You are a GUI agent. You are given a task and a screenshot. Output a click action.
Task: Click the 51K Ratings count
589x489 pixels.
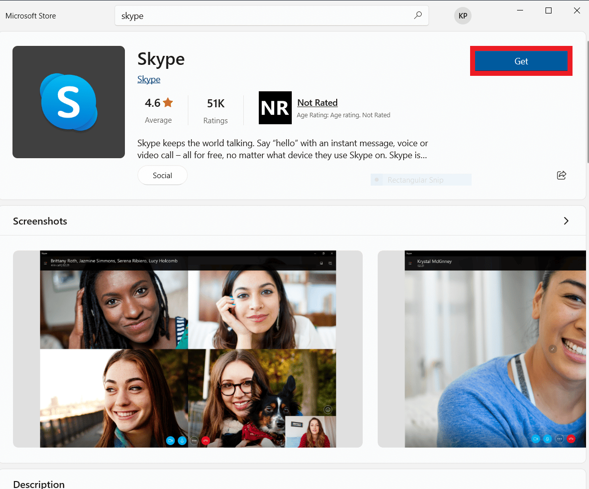coord(216,111)
